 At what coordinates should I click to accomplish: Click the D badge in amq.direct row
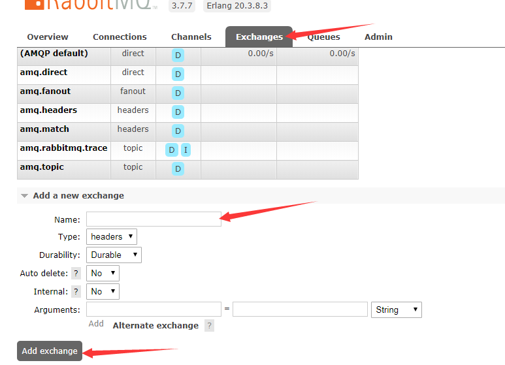(178, 74)
